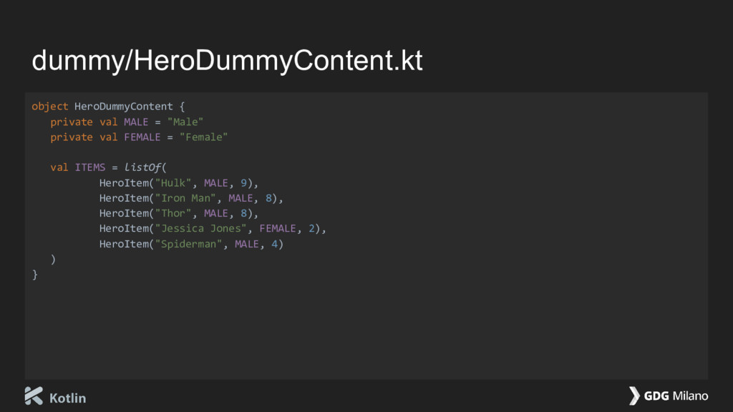Click the "Jessica Jones" string in code

coord(200,228)
